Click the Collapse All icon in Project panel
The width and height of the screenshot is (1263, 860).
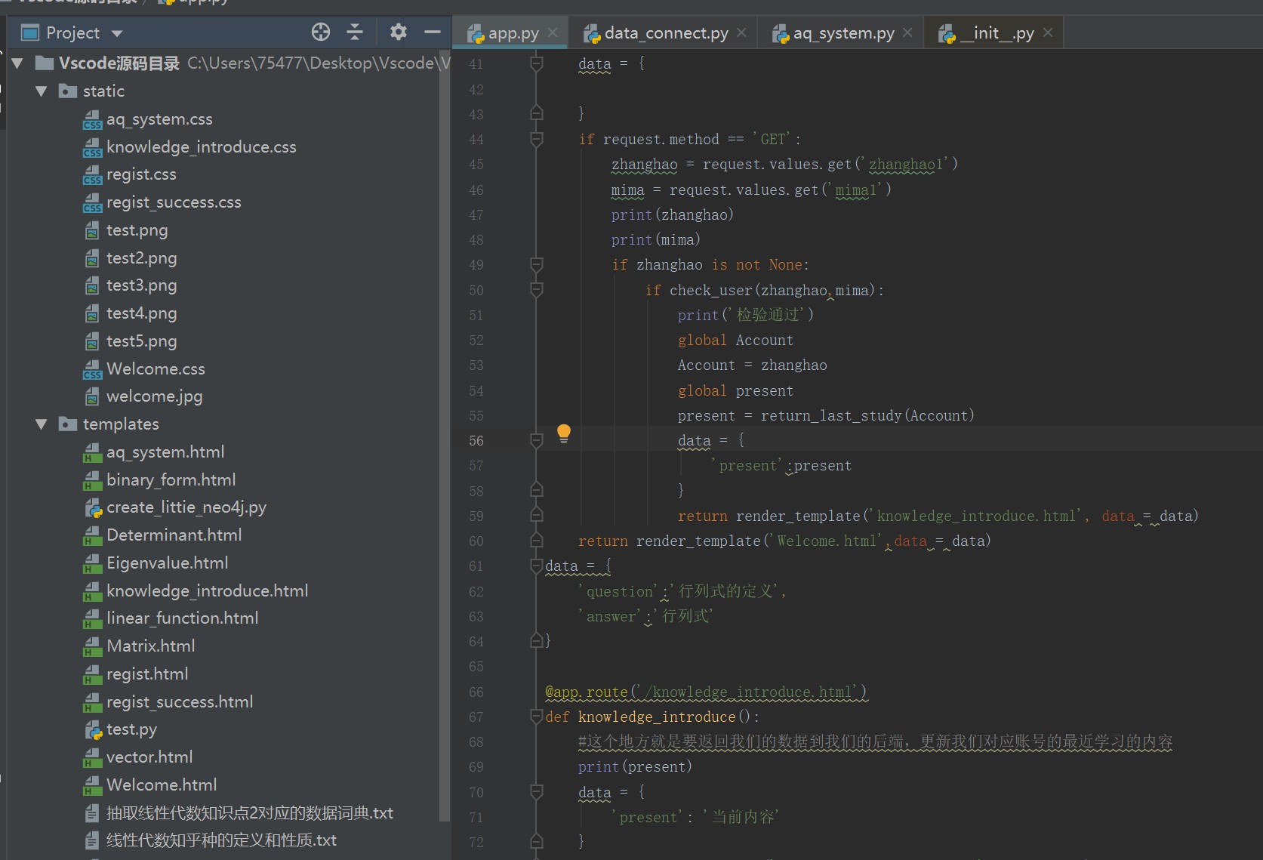[x=355, y=32]
